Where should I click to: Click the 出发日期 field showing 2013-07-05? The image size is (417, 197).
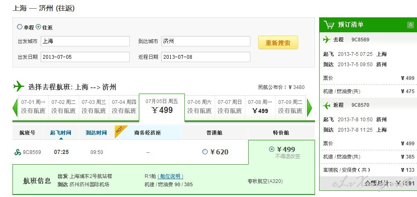(x=85, y=57)
